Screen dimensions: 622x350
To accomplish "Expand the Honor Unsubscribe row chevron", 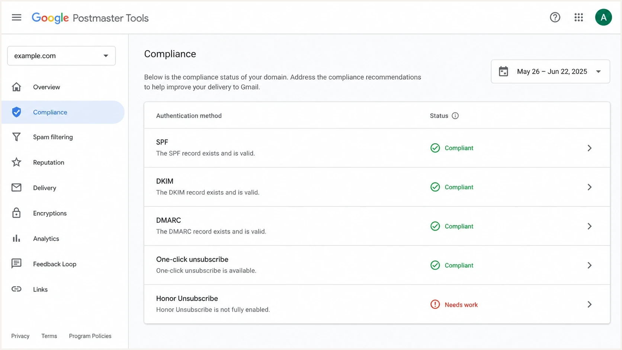I will (x=590, y=304).
